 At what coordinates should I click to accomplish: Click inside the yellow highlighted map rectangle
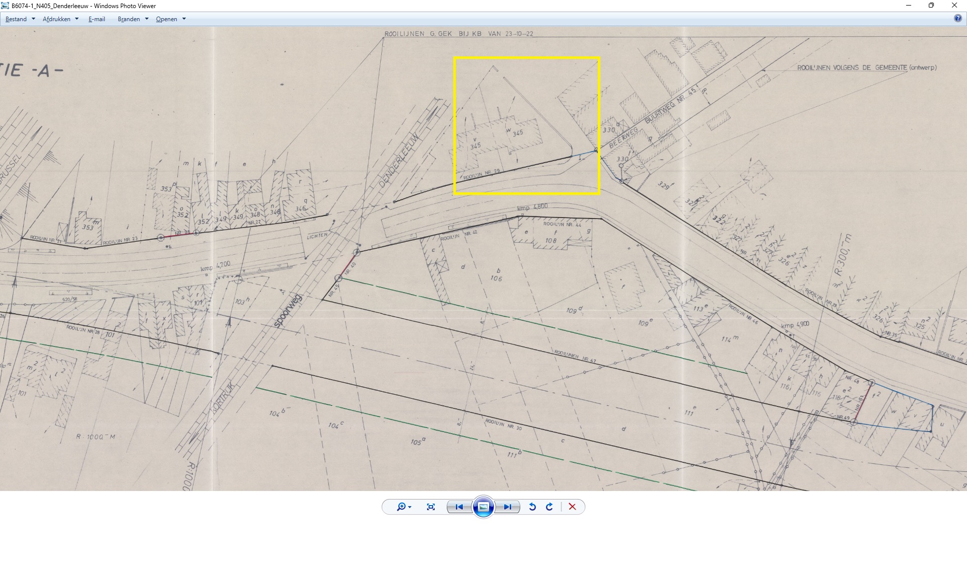tap(526, 126)
